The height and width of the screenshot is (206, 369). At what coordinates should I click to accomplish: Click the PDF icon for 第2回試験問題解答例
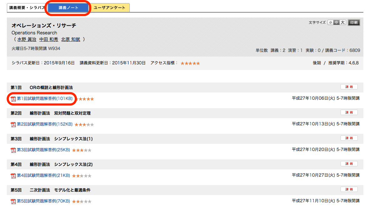point(13,124)
